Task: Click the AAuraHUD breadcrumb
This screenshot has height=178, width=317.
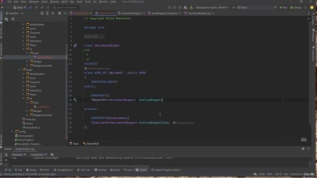Action: click(x=91, y=144)
